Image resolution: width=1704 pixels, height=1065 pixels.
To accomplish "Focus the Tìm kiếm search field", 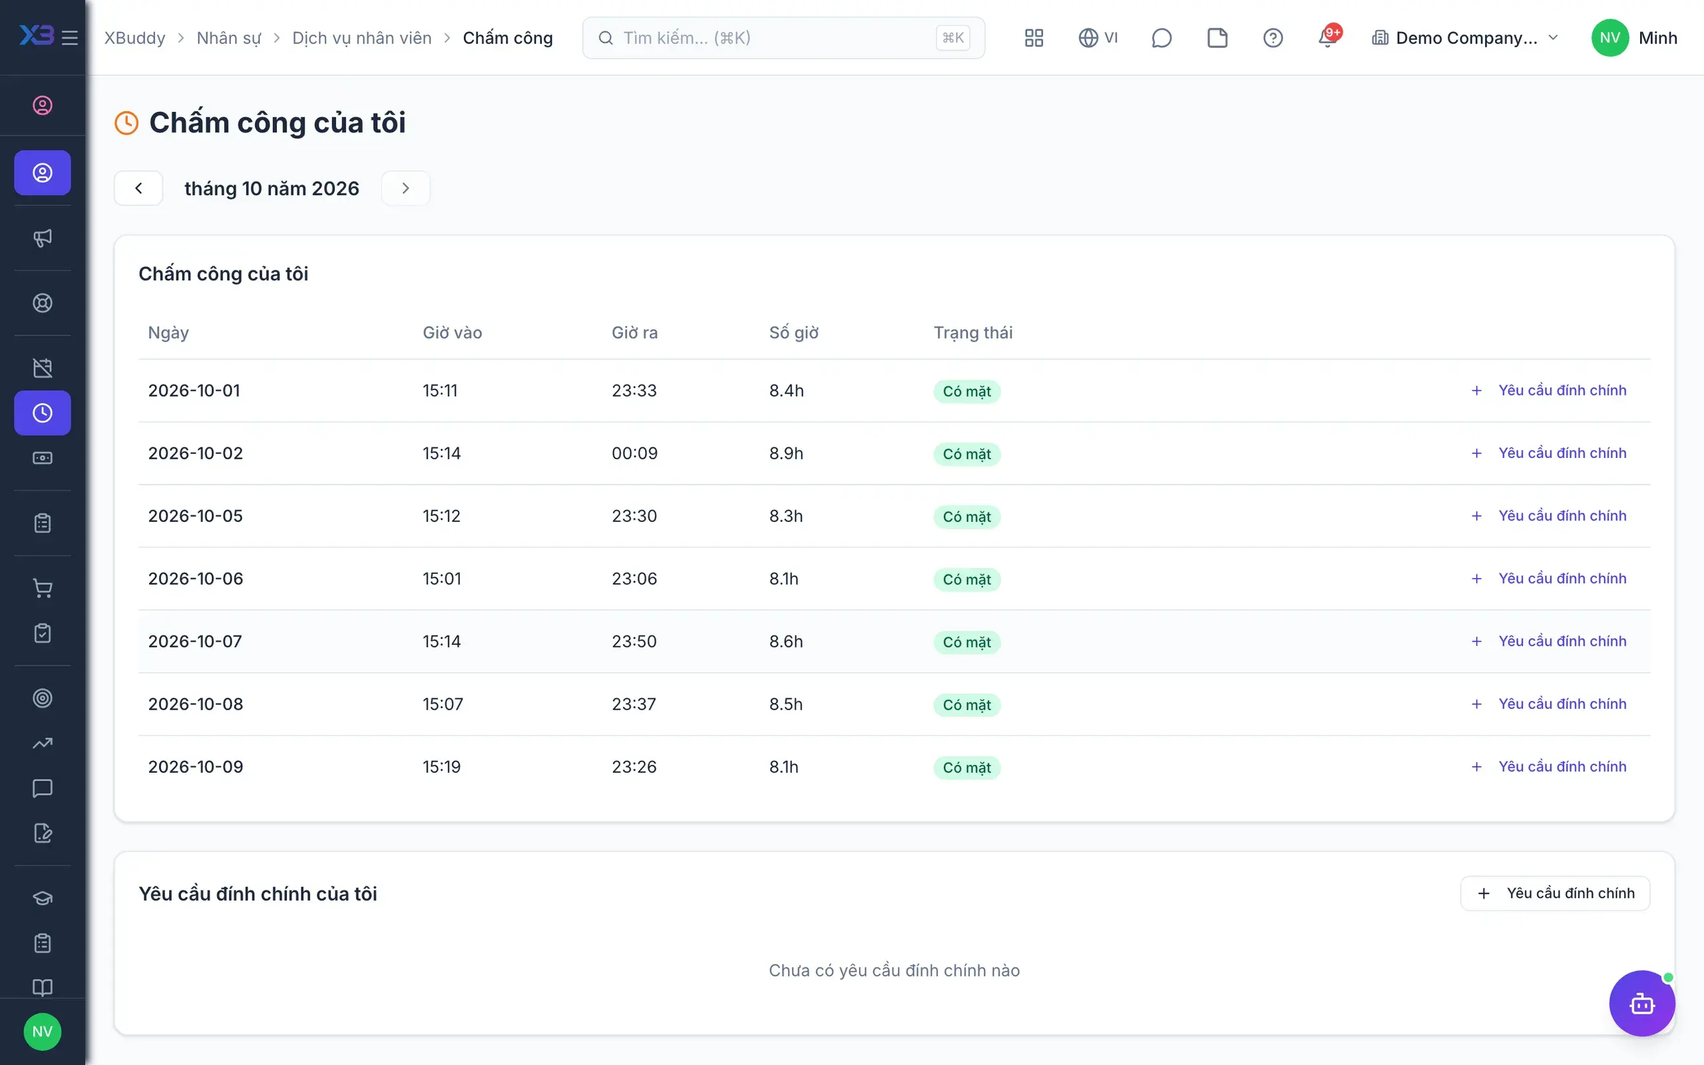I will [x=783, y=38].
